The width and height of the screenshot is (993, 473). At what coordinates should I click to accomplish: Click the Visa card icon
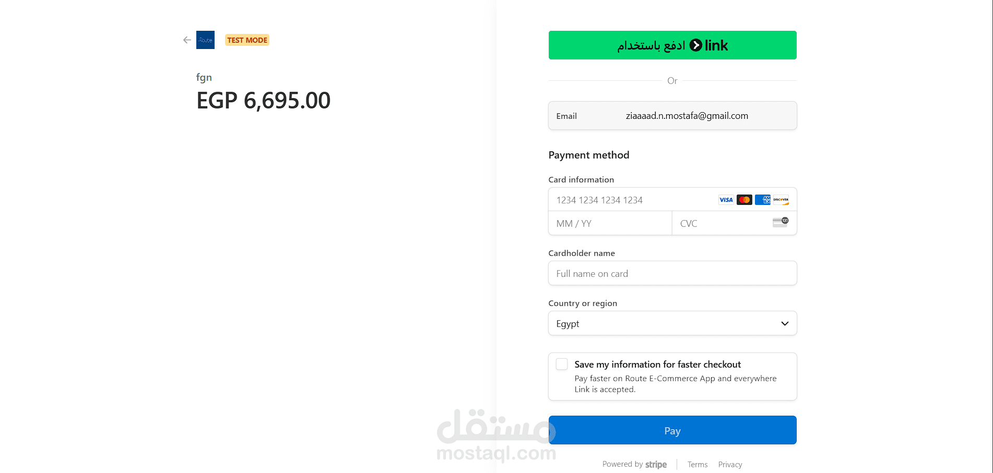tap(726, 200)
